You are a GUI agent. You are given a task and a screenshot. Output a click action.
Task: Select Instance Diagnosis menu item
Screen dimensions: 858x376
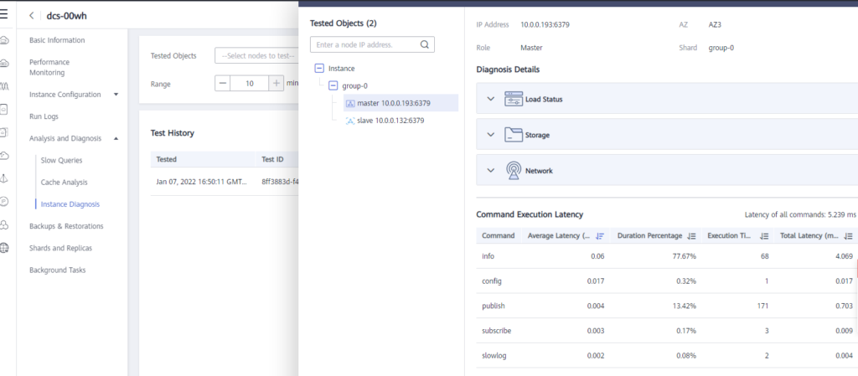[70, 203]
